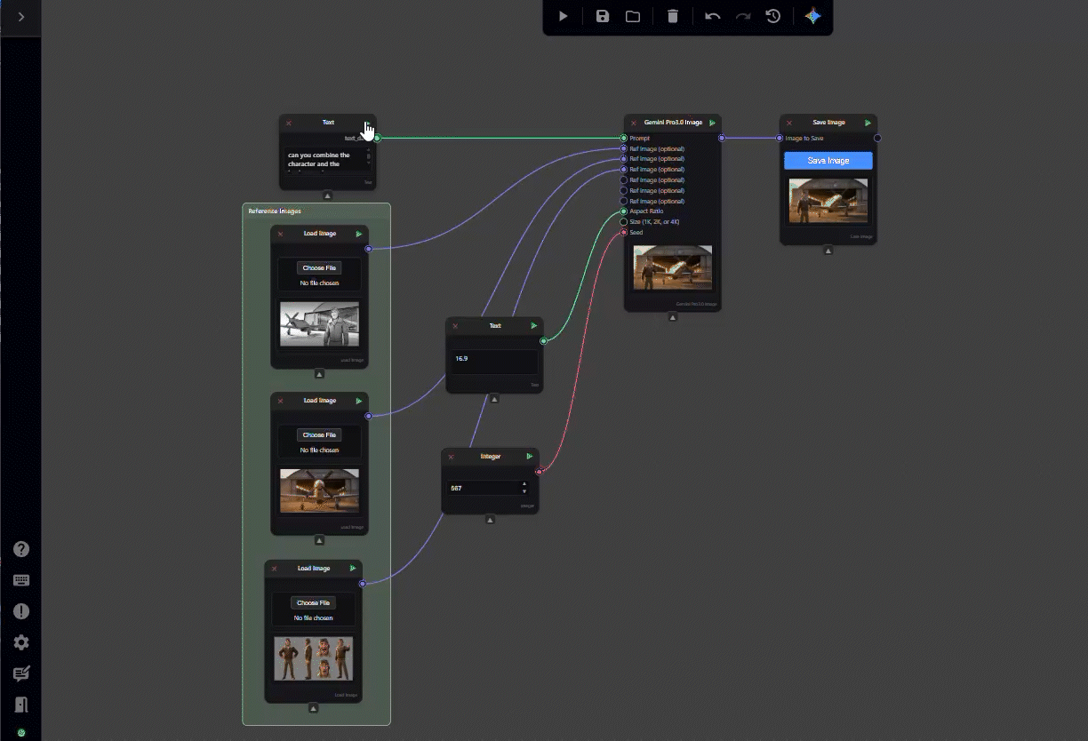Collapse the Integer node using its bottom arrow
Image resolution: width=1088 pixels, height=741 pixels.
point(490,520)
